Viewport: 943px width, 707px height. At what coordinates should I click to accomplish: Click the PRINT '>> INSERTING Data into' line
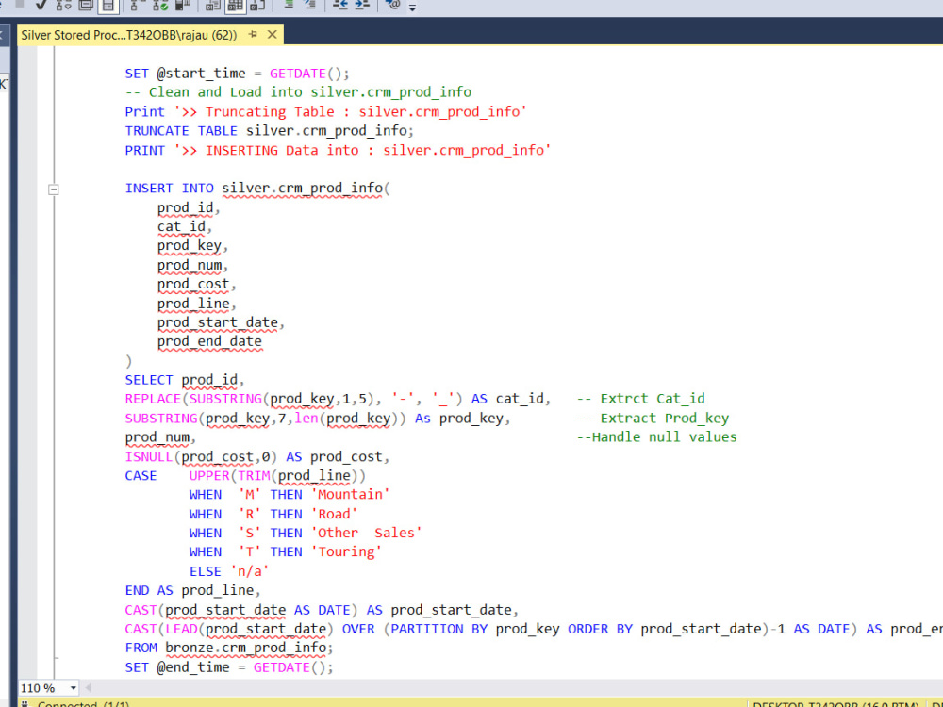[338, 150]
